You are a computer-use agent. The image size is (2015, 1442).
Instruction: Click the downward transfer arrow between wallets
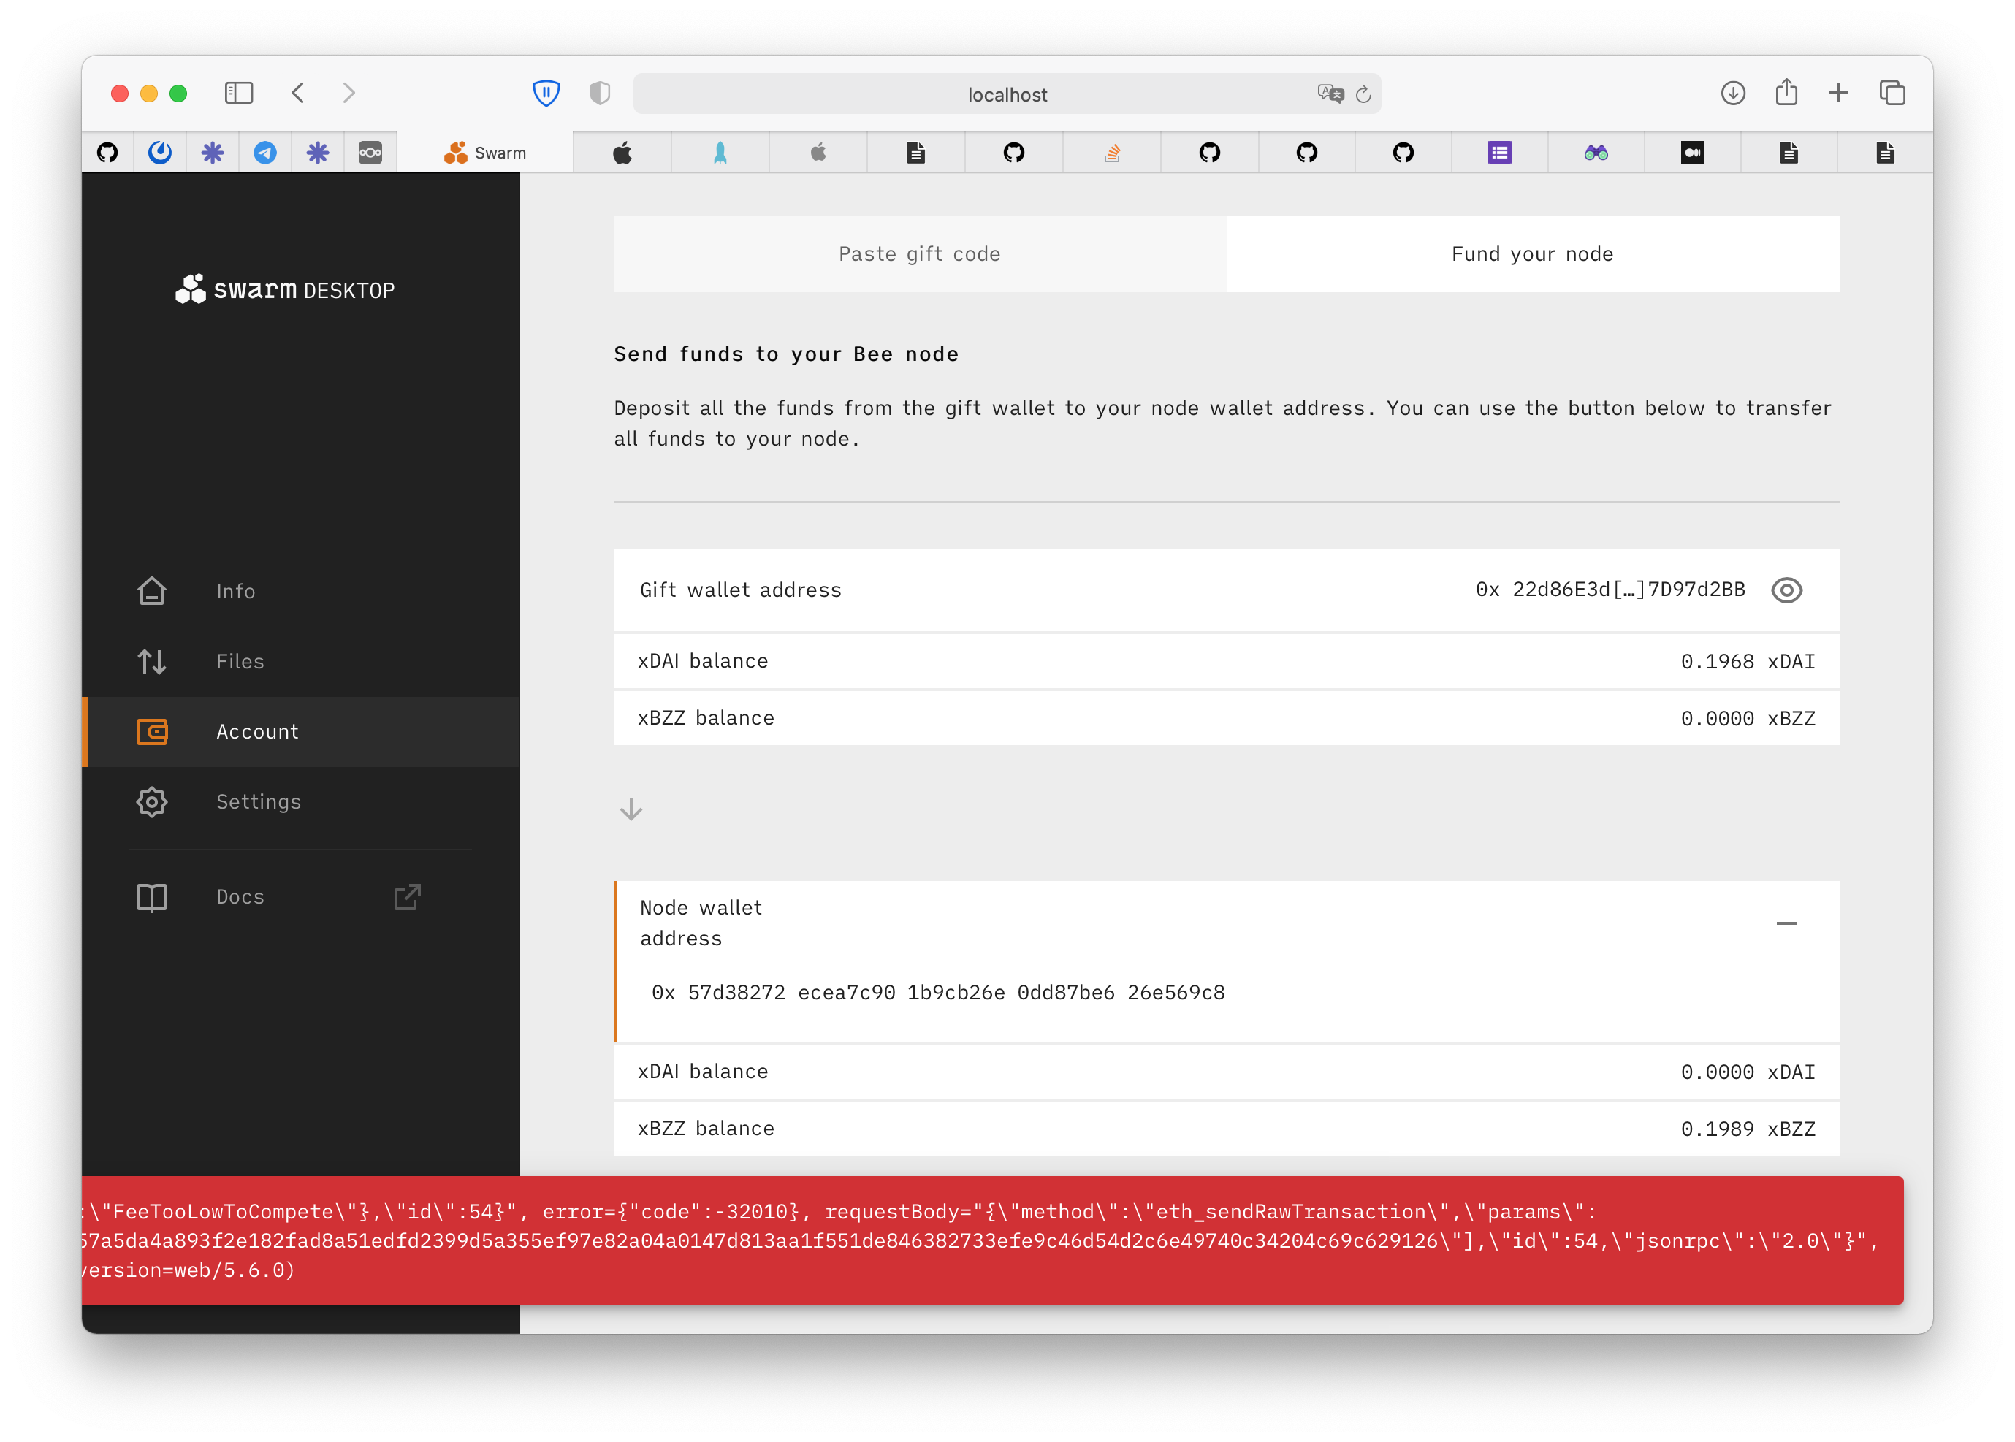pyautogui.click(x=631, y=809)
